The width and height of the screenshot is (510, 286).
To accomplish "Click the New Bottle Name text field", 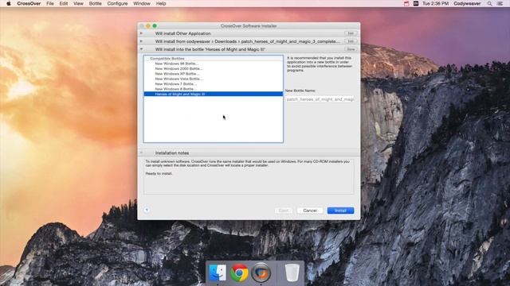I will (x=320, y=99).
